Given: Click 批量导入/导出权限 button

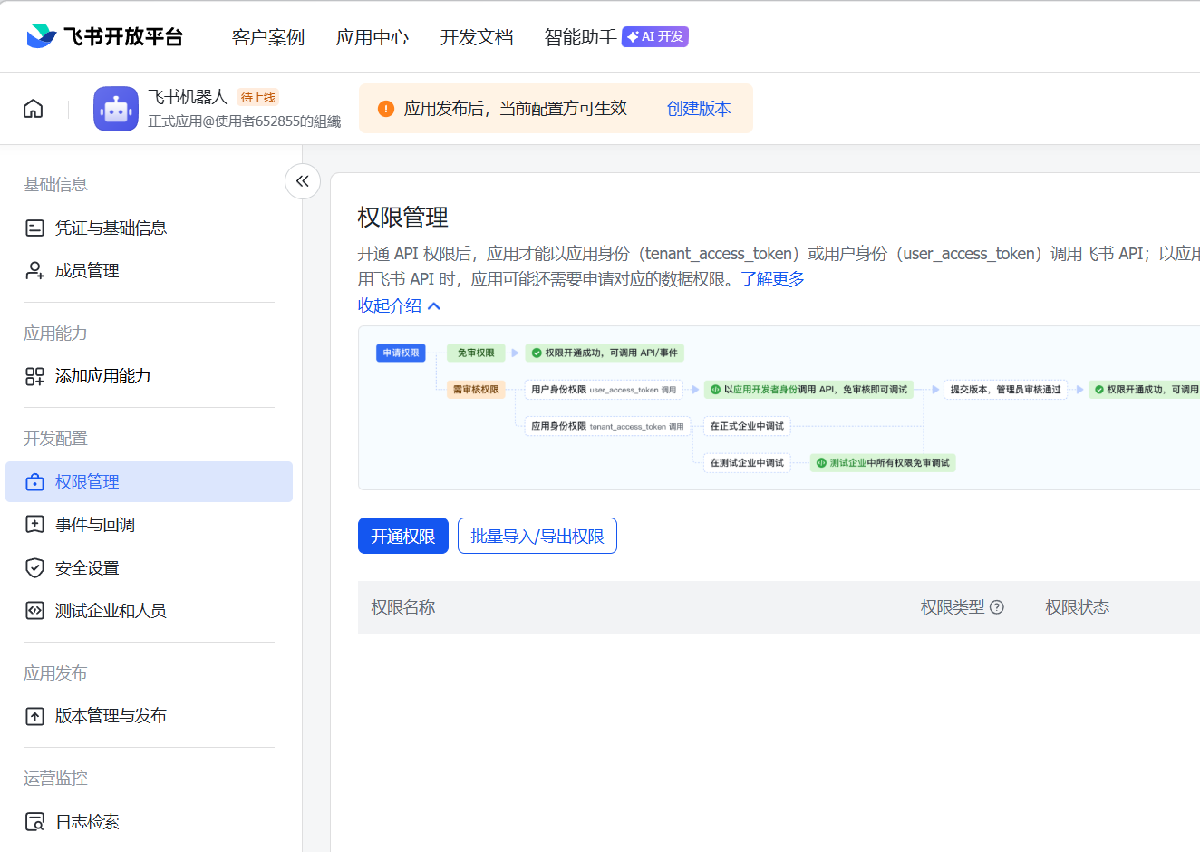Looking at the screenshot, I should coord(537,536).
